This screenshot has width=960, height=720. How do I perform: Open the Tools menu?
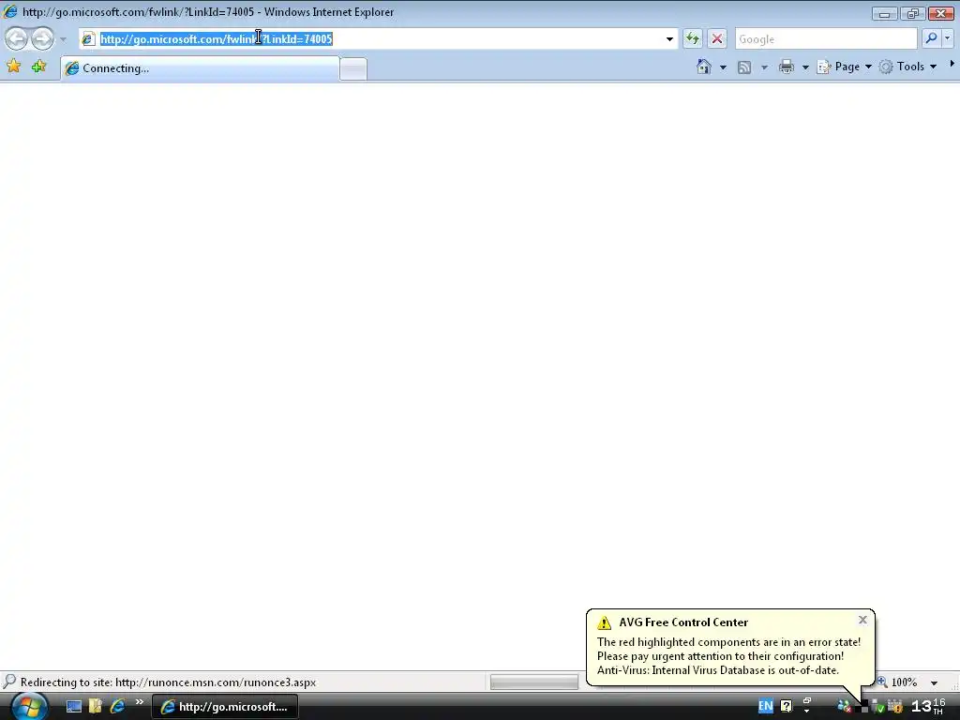tap(907, 67)
